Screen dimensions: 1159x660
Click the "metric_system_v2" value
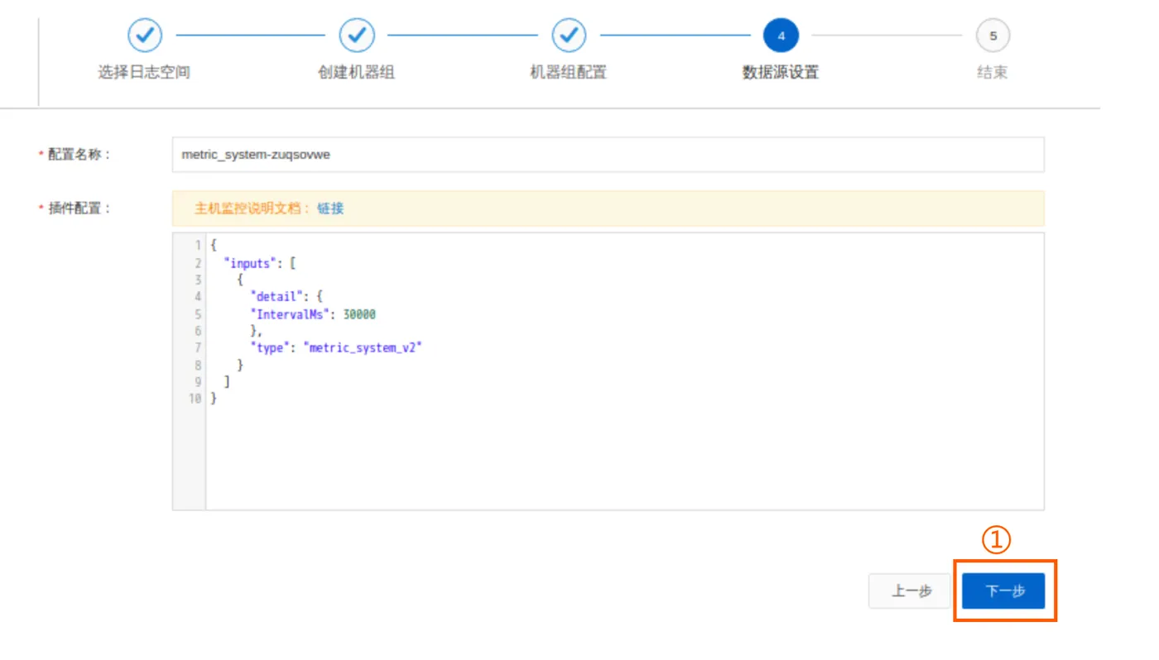tap(363, 348)
